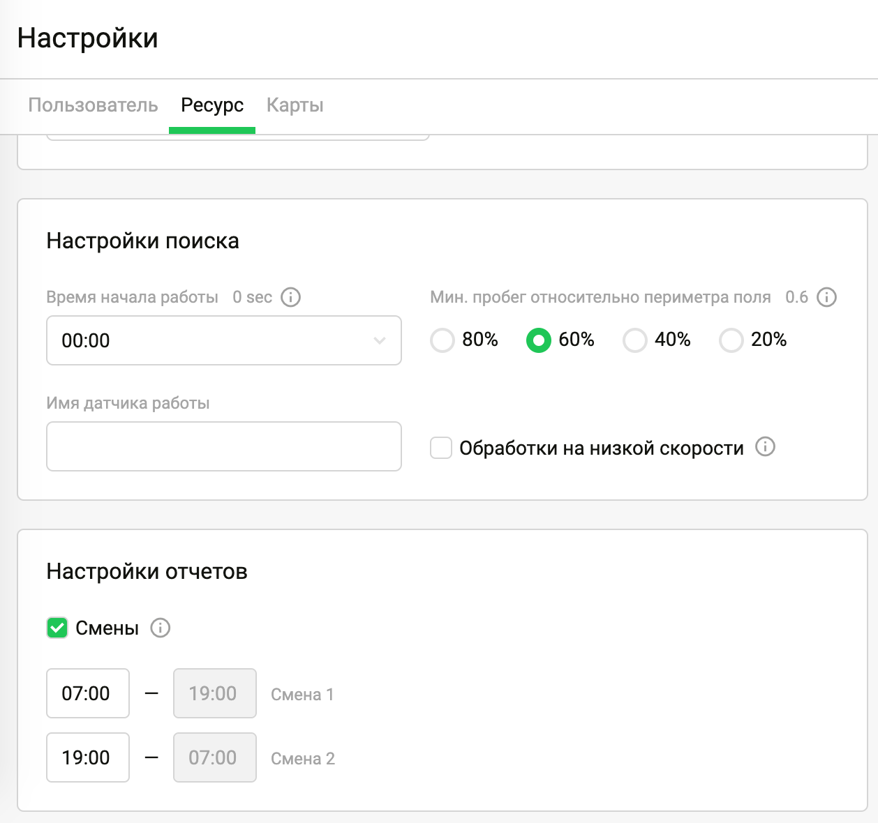Open the Карты tab
Viewport: 878px width, 823px height.
click(x=295, y=105)
